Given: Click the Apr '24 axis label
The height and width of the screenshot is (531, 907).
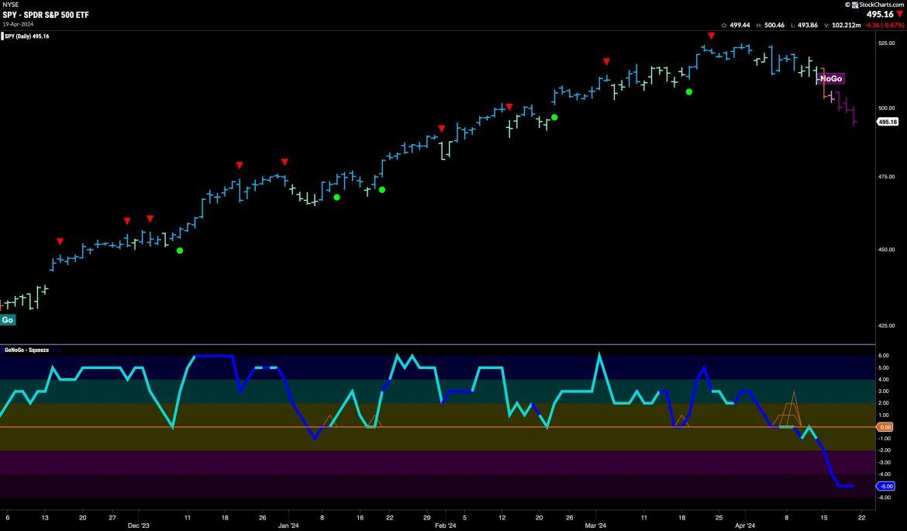Looking at the screenshot, I should click(747, 525).
